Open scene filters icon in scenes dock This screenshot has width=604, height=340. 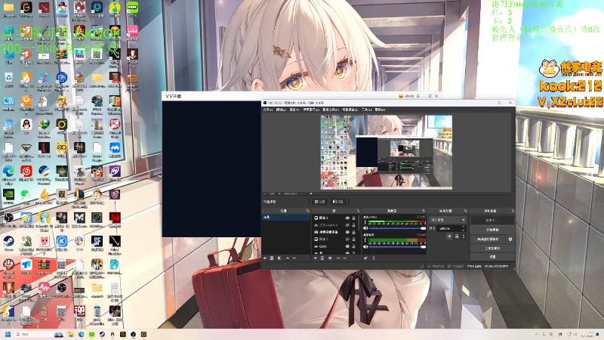pos(279,258)
